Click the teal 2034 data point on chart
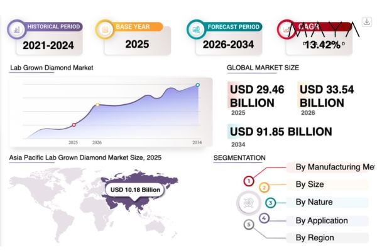The width and height of the screenshot is (377, 251). [x=197, y=85]
